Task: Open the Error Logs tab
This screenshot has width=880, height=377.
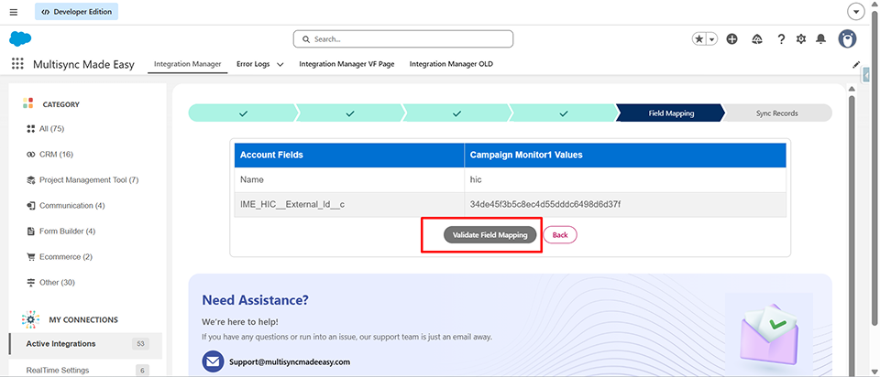Action: coord(253,64)
